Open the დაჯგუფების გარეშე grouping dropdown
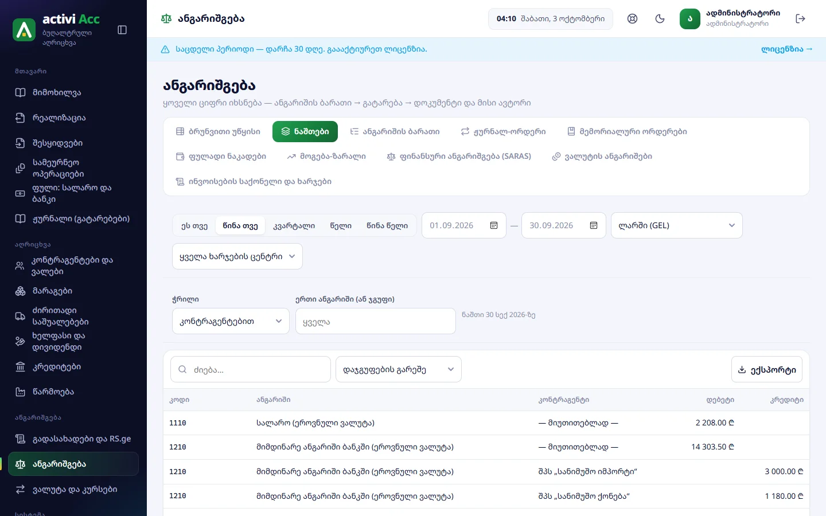This screenshot has width=826, height=516. point(399,369)
